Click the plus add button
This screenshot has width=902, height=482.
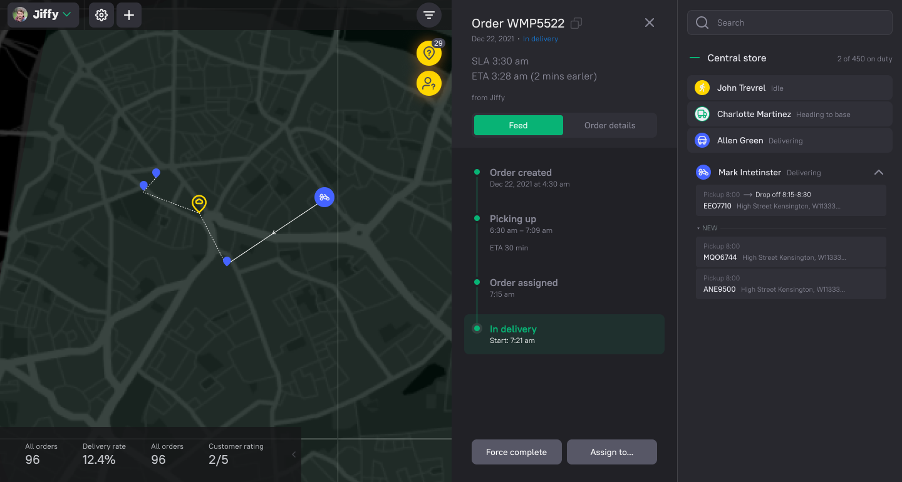coord(129,15)
